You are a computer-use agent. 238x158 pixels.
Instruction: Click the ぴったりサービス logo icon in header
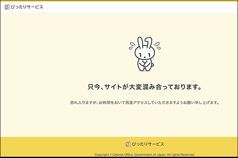click(x=7, y=7)
